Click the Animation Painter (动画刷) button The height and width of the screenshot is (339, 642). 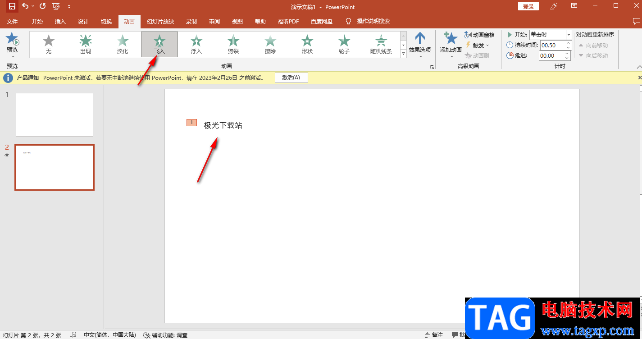pos(477,55)
